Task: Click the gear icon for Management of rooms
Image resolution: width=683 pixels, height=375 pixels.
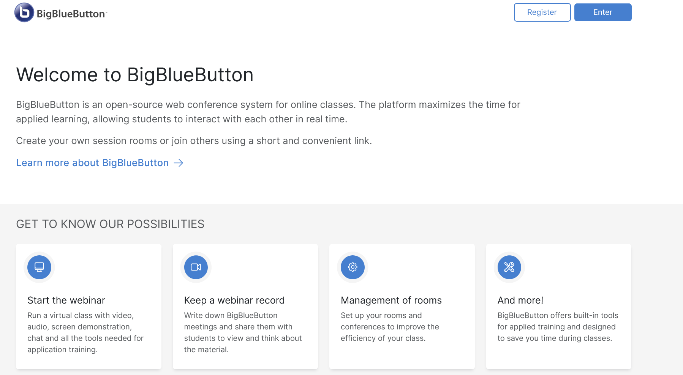Action: click(x=353, y=267)
